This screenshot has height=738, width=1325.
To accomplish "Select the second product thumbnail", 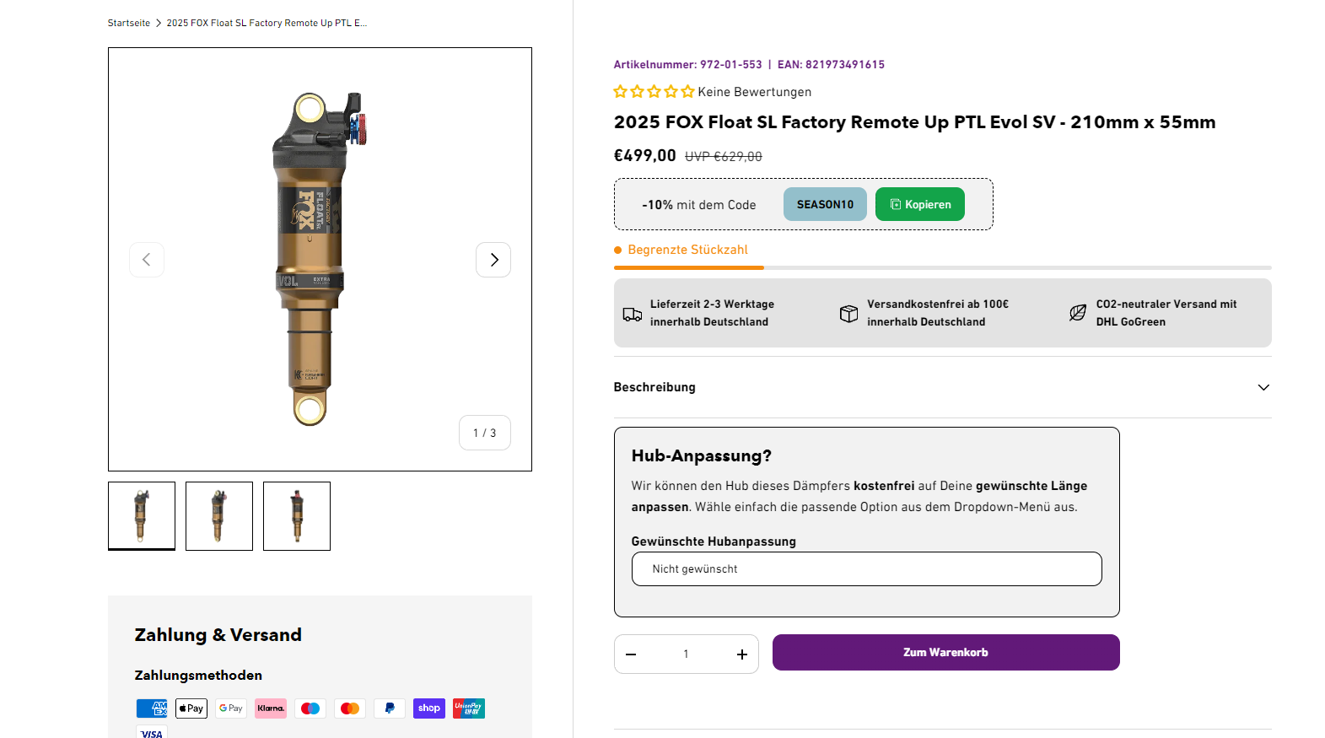I will pyautogui.click(x=219, y=516).
